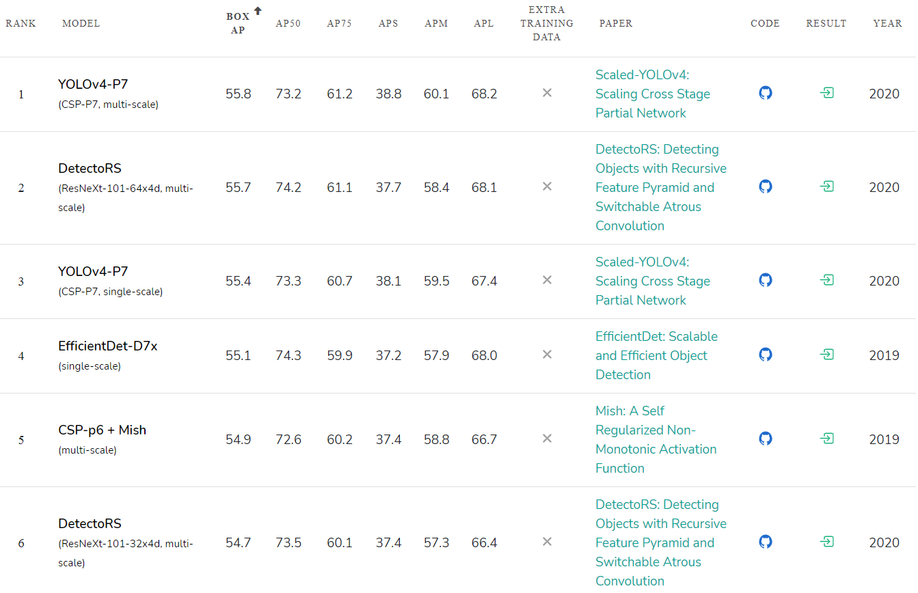Open GitHub code for rank 6 DetectoRS

(766, 542)
